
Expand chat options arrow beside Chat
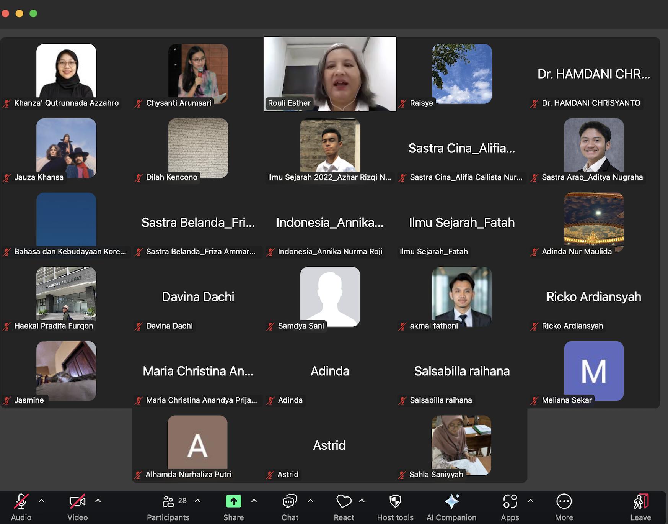[311, 501]
